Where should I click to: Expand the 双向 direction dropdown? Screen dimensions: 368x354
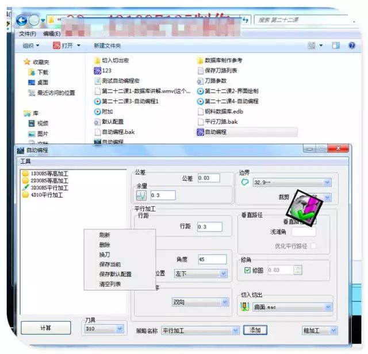tap(225, 302)
